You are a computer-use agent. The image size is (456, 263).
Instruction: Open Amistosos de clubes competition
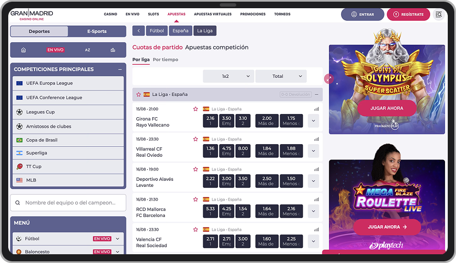click(x=68, y=127)
